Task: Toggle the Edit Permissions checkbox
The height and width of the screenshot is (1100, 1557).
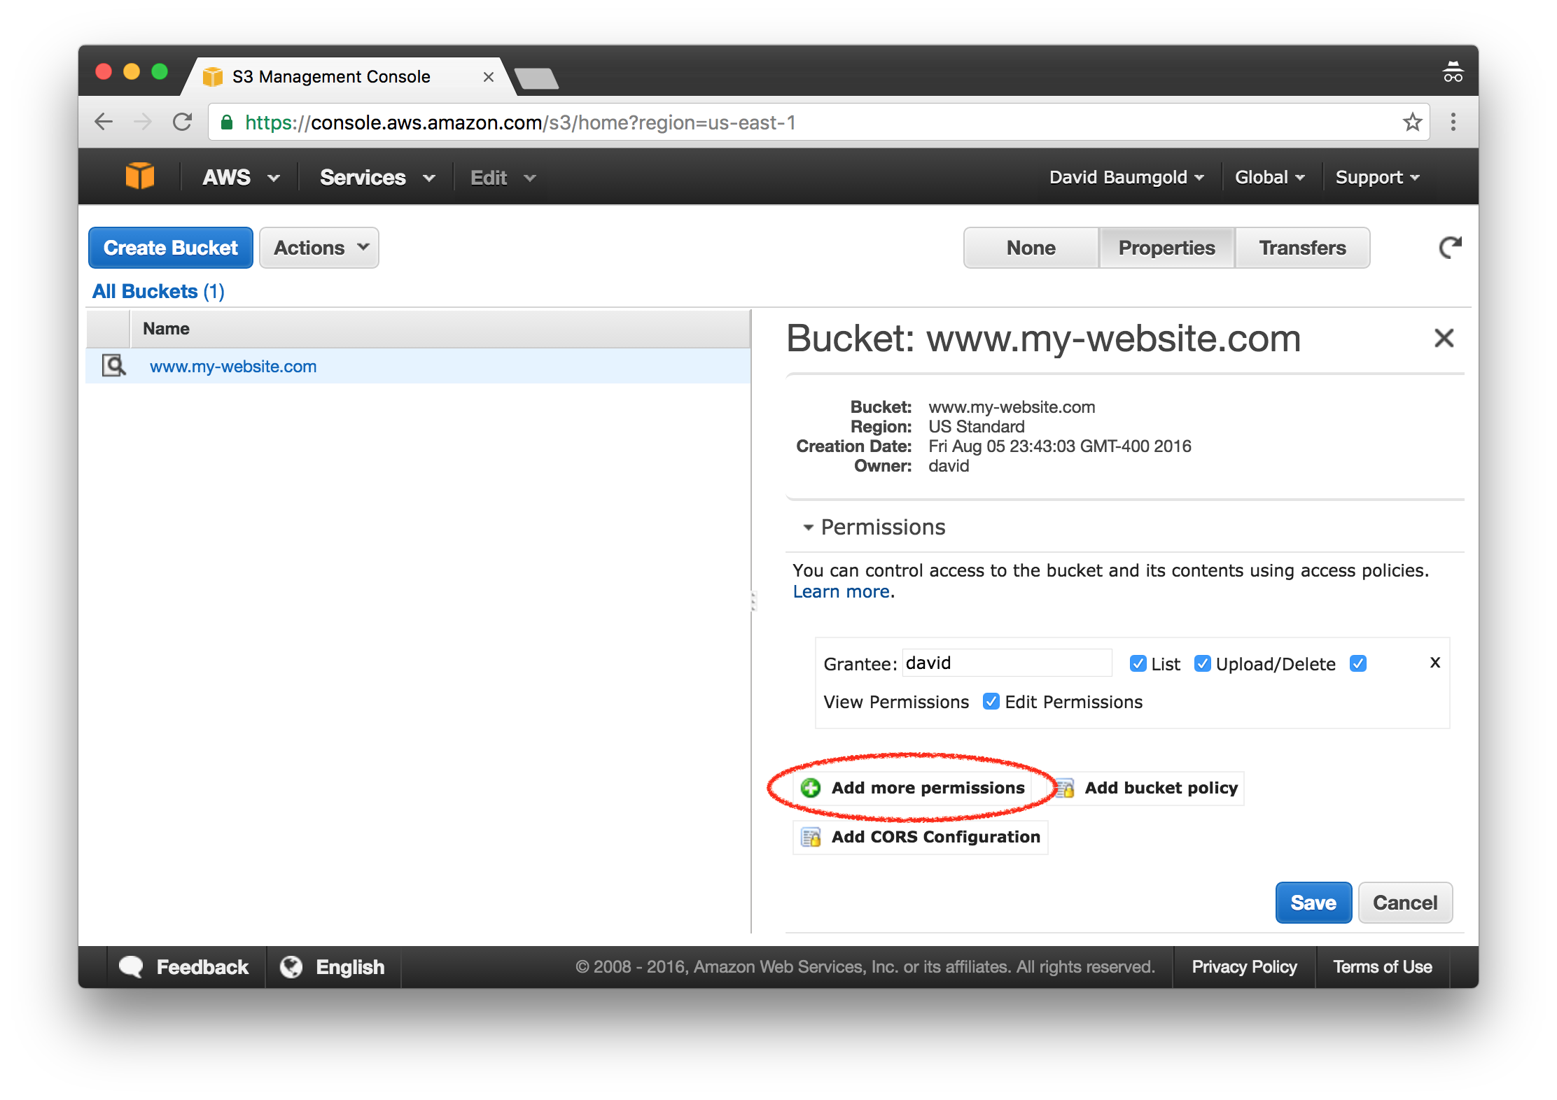Action: (991, 701)
